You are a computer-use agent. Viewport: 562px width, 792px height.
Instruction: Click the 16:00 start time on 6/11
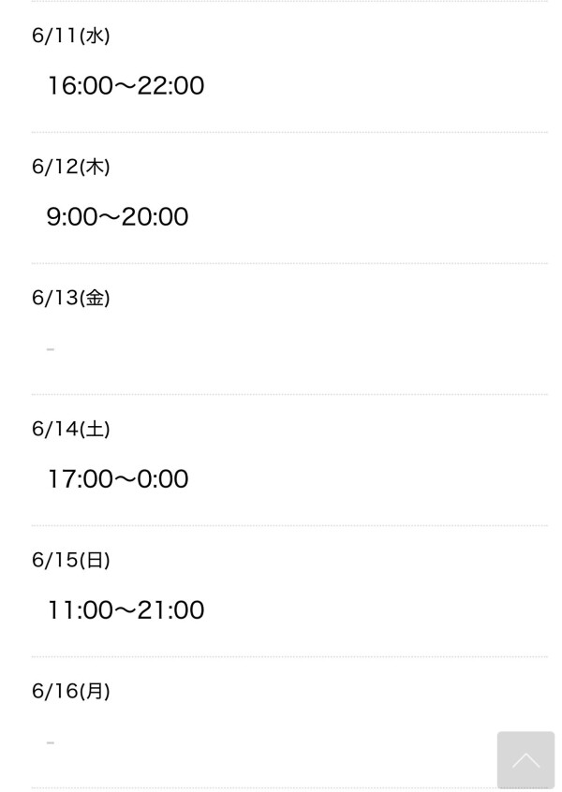(x=81, y=85)
